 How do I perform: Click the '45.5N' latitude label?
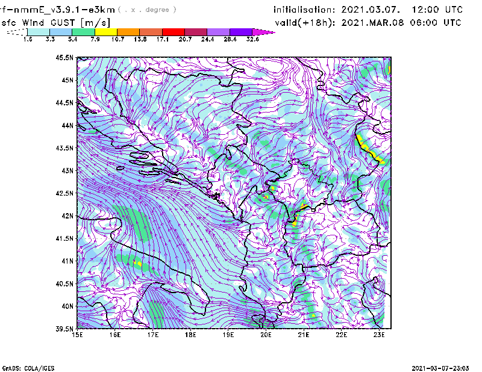pos(64,57)
